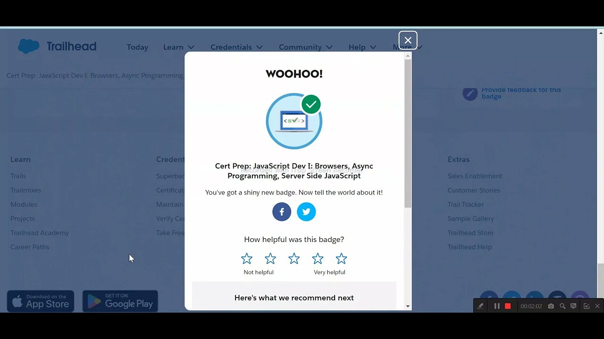Viewport: 604px width, 339px height.
Task: Open the Trail Tracker link
Action: [466, 204]
